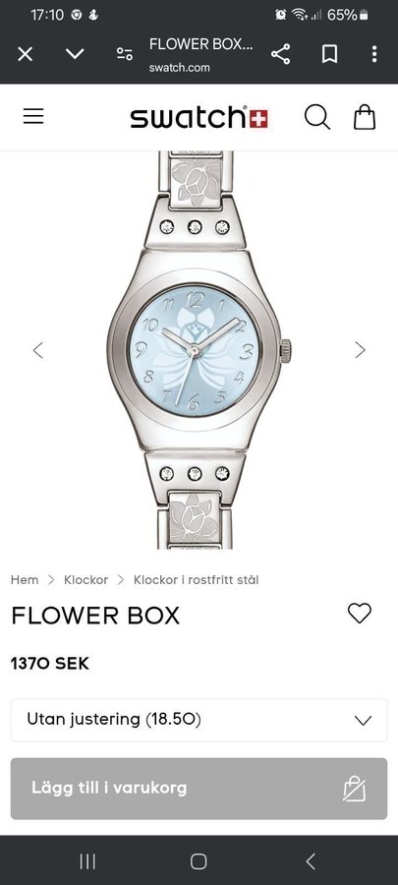This screenshot has width=398, height=885.
Task: Tap the search magnifier icon
Action: click(317, 117)
